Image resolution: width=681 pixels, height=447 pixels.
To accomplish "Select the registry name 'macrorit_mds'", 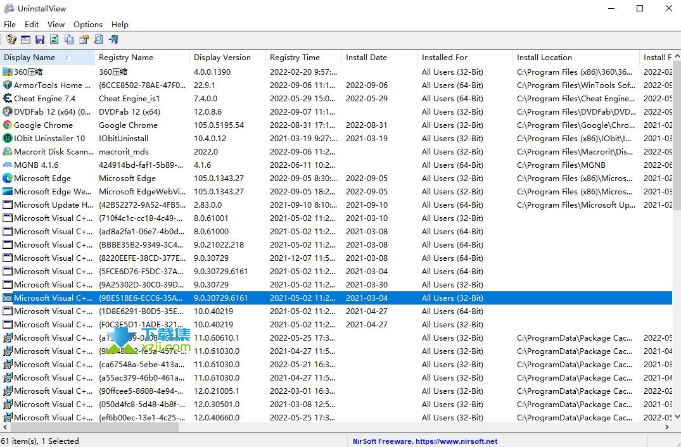I will (x=124, y=152).
